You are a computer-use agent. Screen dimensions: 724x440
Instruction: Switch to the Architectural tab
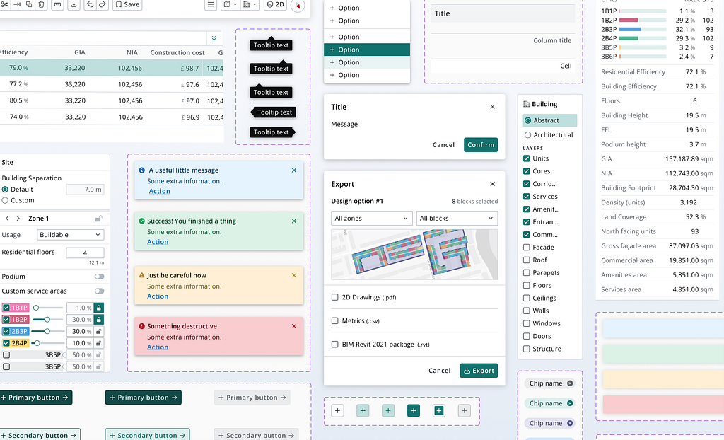point(551,136)
